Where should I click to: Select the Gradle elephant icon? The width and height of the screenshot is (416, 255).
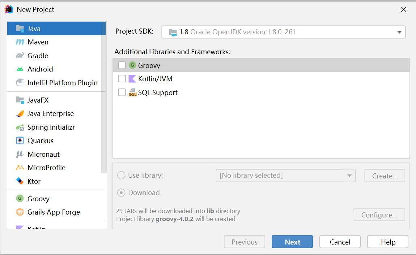pos(20,56)
